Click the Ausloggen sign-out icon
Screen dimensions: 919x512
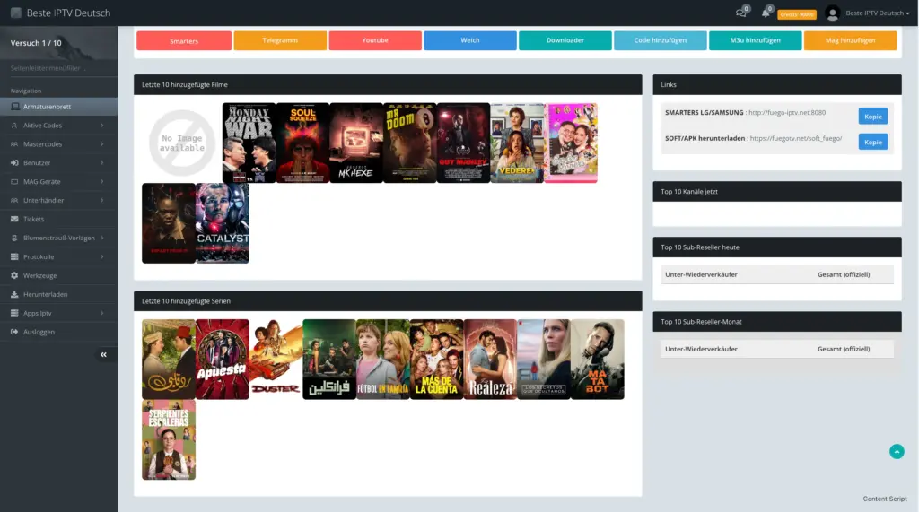(x=14, y=332)
